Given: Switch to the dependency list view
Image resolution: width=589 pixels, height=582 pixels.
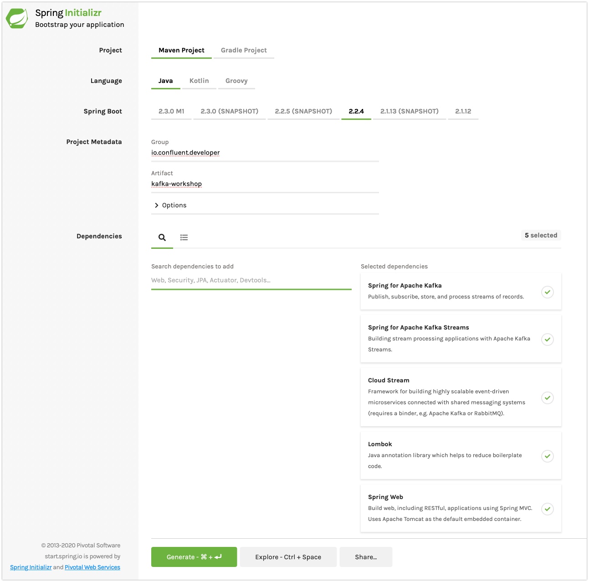Looking at the screenshot, I should point(184,237).
